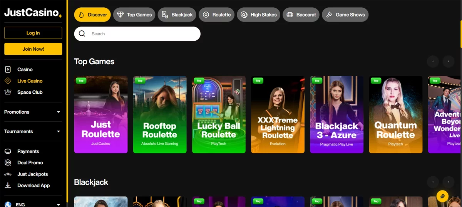Open XXXTreme Lightning Roulette game
Viewport: 462px width, 207px height.
tap(278, 114)
